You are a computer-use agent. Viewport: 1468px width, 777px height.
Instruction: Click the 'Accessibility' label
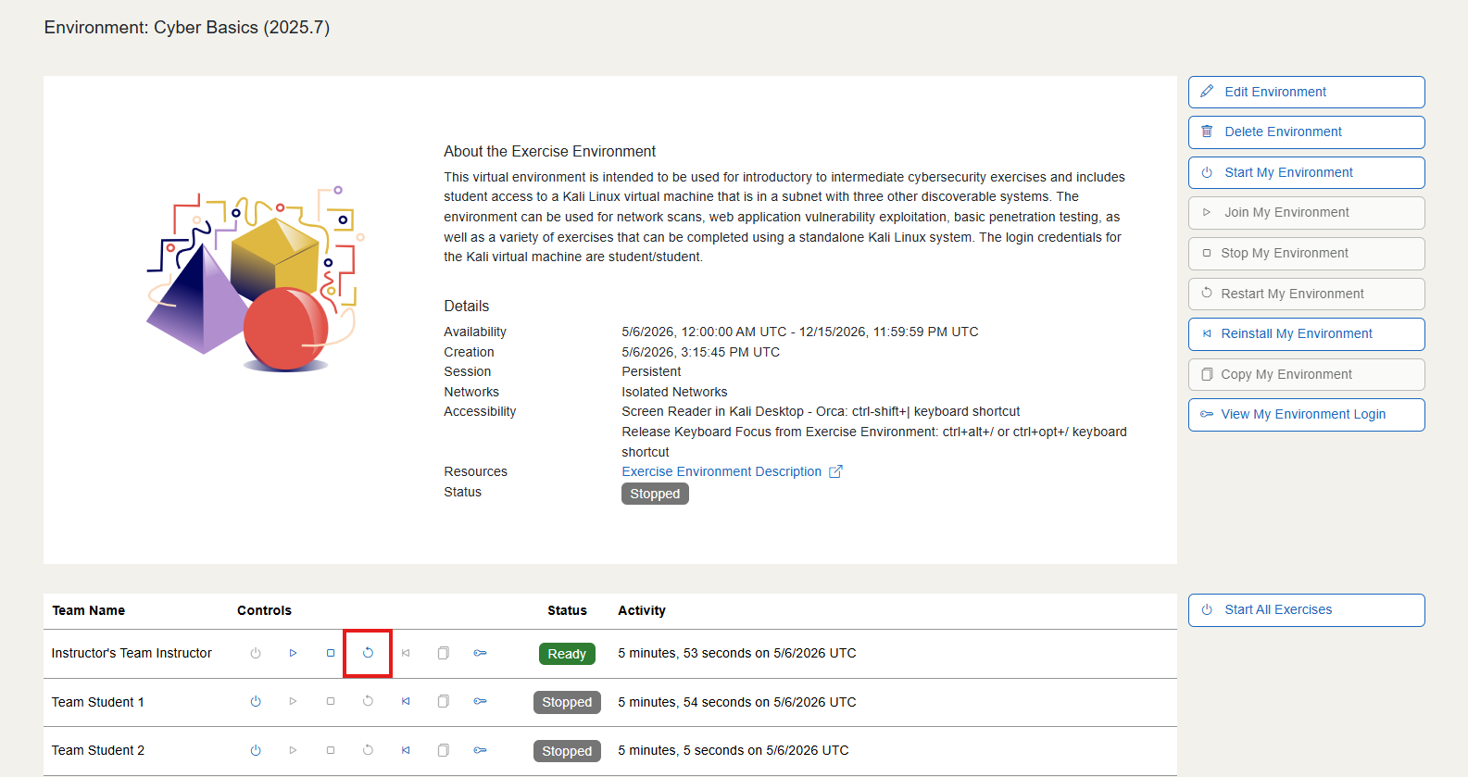point(480,411)
